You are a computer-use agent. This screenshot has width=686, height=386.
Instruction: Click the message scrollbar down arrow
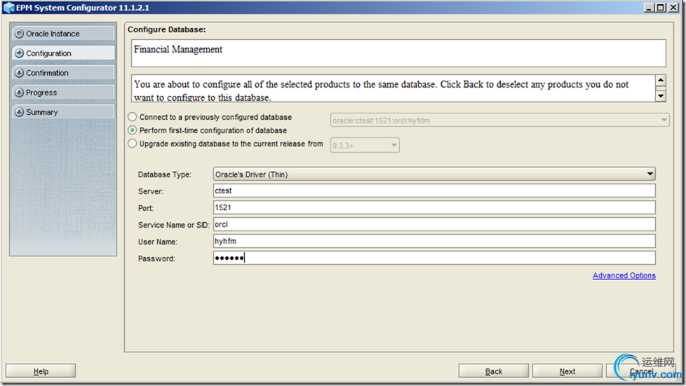click(x=661, y=95)
